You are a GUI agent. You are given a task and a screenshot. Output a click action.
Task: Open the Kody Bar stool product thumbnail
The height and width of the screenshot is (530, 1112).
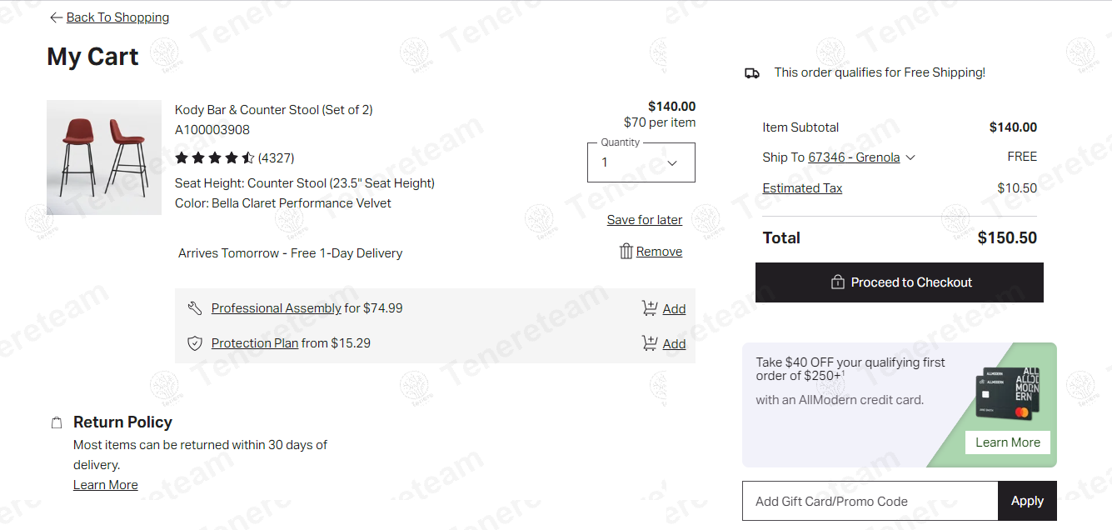(104, 157)
